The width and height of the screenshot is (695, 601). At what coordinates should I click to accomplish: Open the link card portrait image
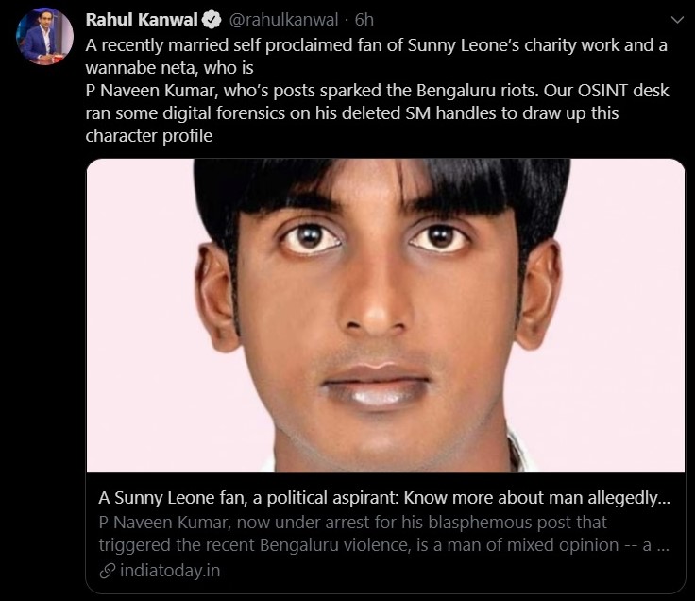385,316
